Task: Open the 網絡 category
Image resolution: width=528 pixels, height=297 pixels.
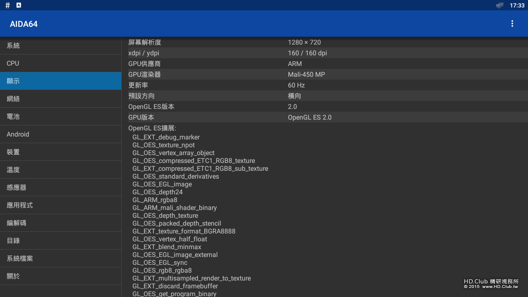Action: (61, 99)
